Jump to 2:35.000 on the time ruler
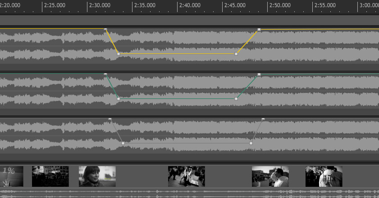The width and height of the screenshot is (379, 198). pos(132,6)
